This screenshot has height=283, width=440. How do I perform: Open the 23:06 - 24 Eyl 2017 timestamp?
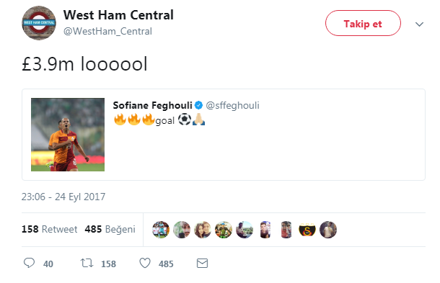click(63, 197)
